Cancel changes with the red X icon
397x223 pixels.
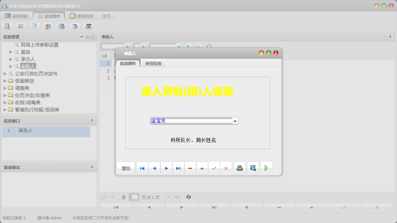tap(226, 168)
